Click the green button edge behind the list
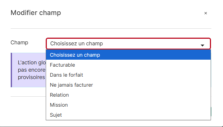 pyautogui.click(x=211, y=112)
